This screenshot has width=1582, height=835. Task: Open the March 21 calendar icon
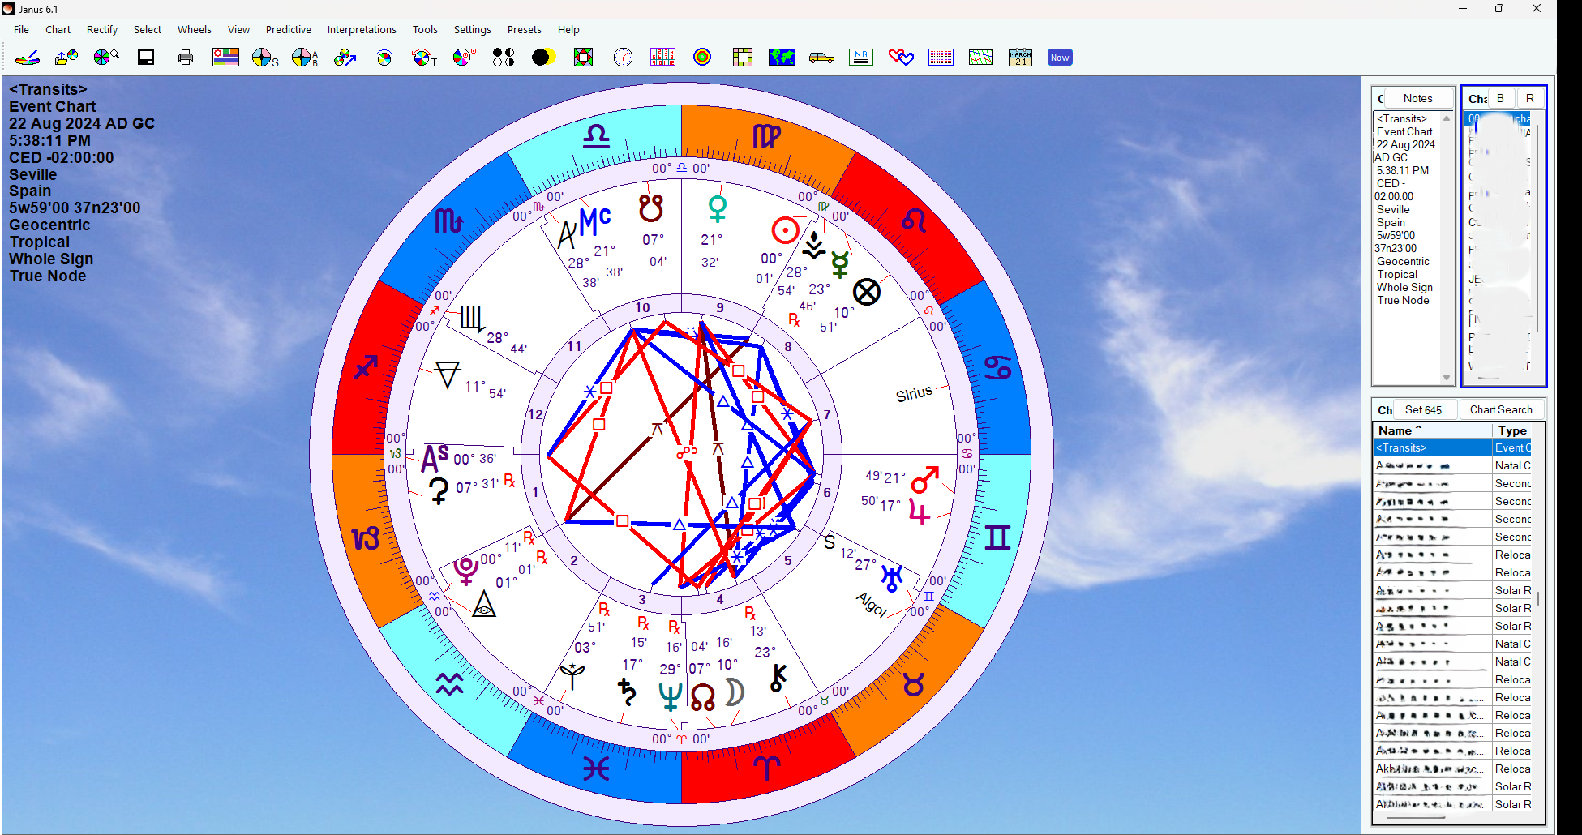click(x=1020, y=58)
